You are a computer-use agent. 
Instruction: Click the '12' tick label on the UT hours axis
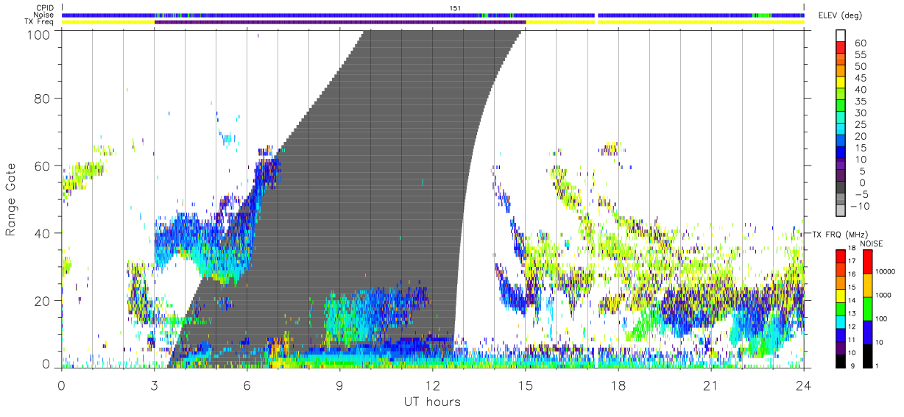tap(433, 387)
